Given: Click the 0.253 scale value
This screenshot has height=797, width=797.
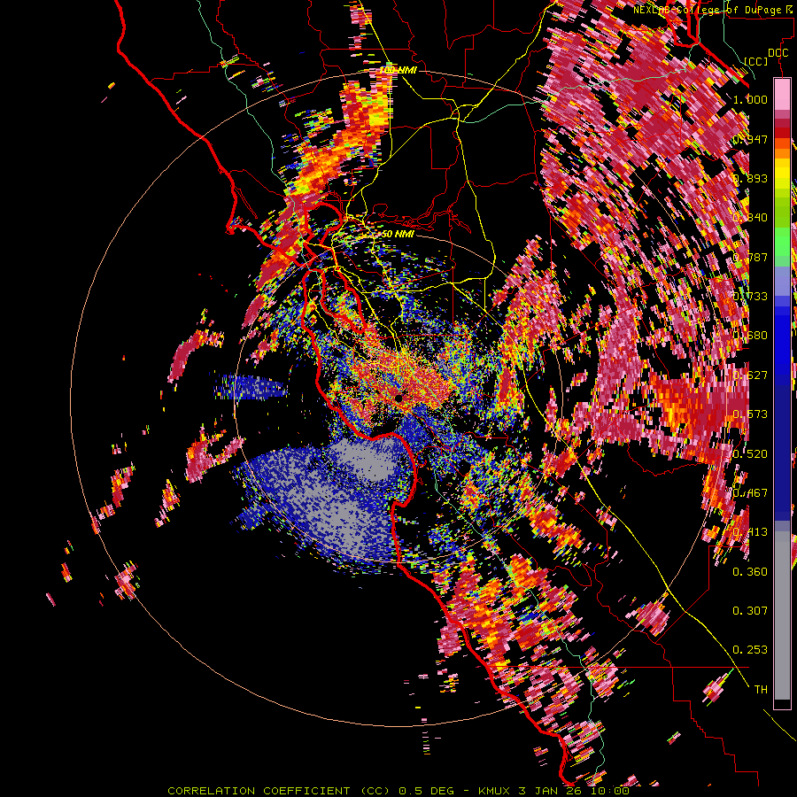Looking at the screenshot, I should [750, 650].
